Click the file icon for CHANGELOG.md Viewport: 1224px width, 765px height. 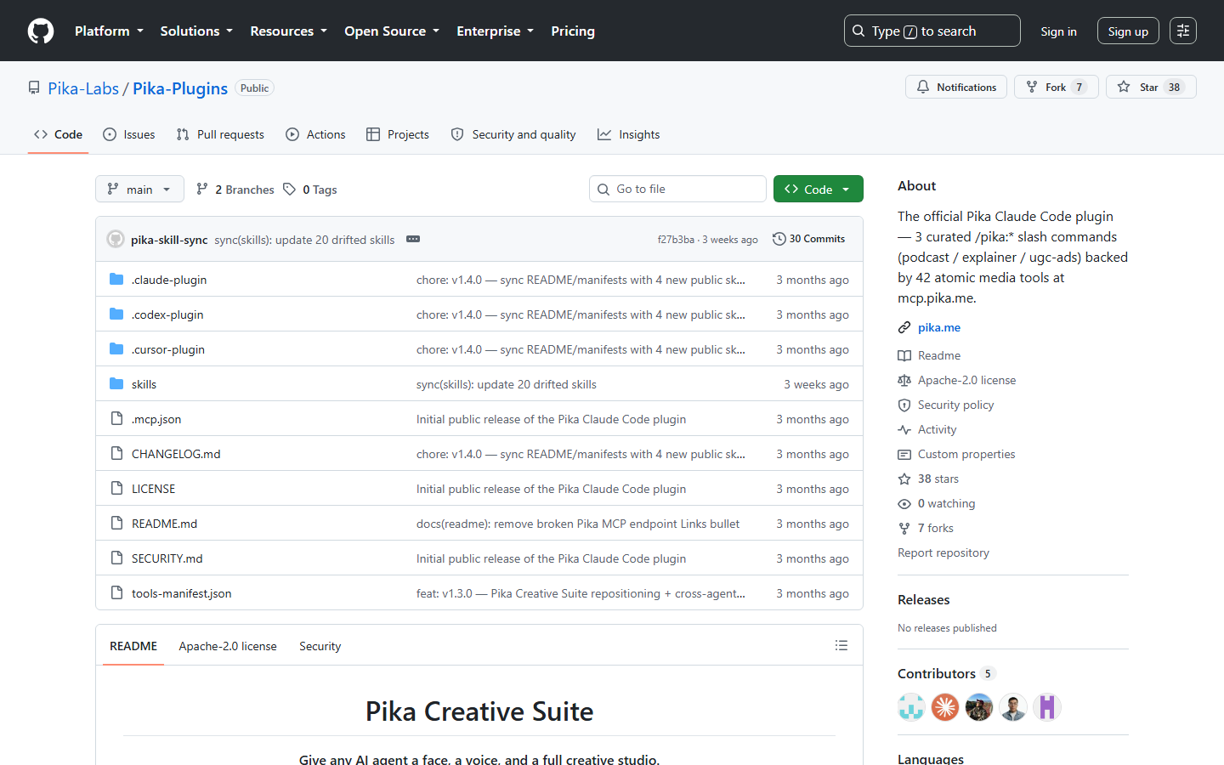pos(116,454)
